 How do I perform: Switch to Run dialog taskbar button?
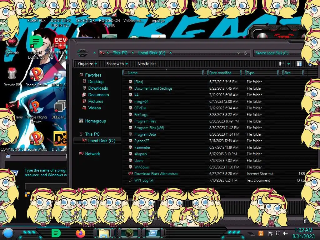[x=153, y=233]
